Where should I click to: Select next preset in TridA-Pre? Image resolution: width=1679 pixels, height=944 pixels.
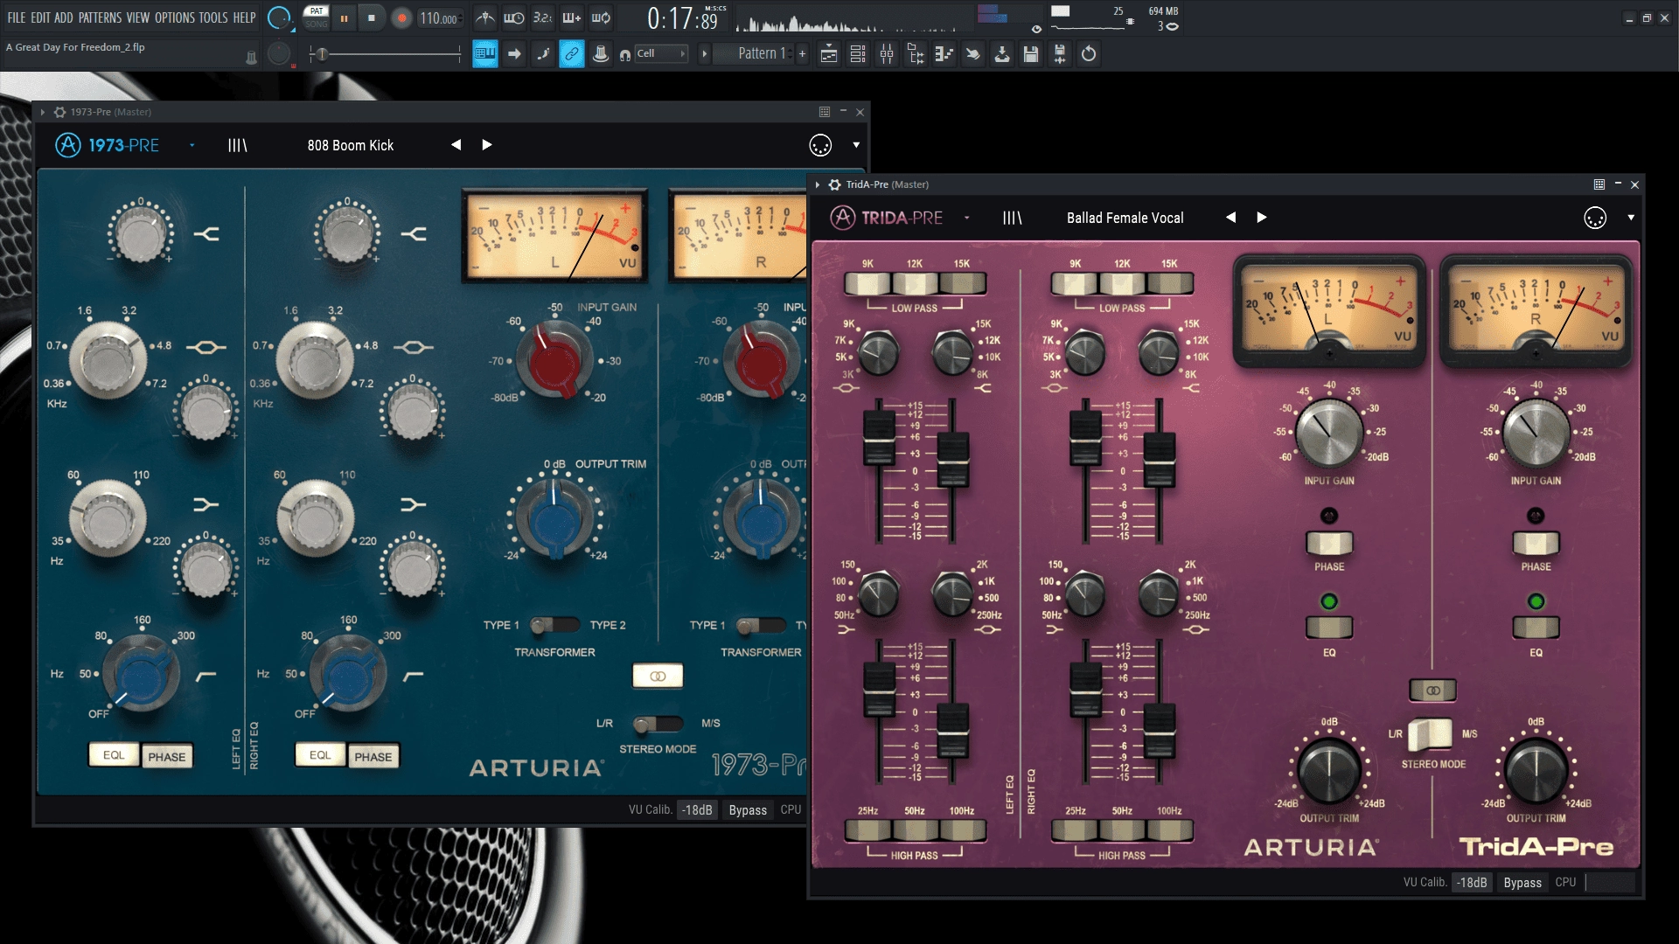pyautogui.click(x=1262, y=218)
